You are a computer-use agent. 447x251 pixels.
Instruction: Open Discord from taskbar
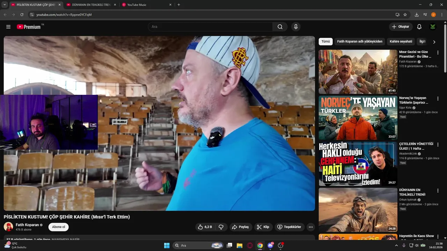pos(270,245)
